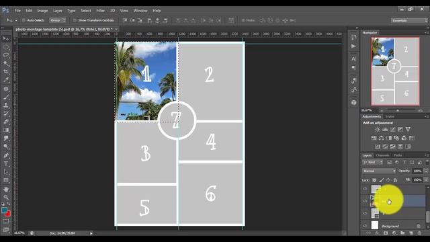This screenshot has height=242, width=430.
Task: Select the Brush tool
Action: (x=6, y=97)
